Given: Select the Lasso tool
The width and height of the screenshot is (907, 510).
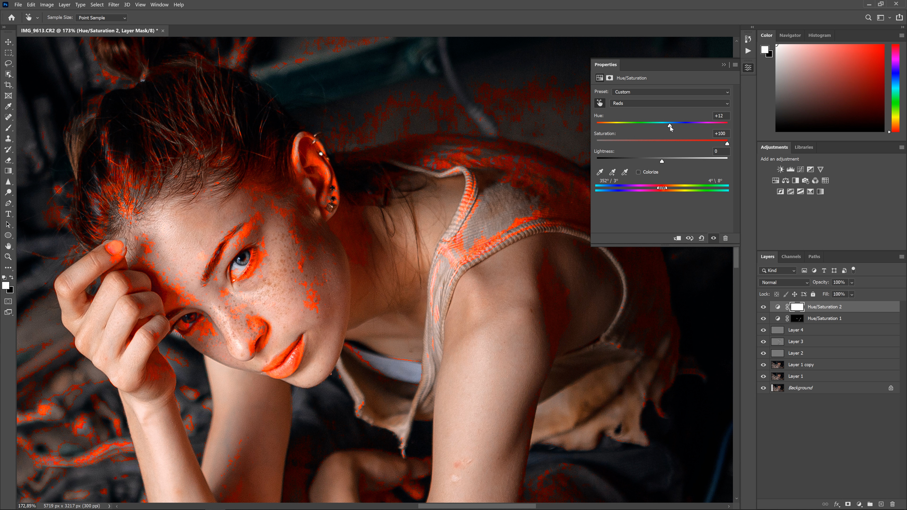Looking at the screenshot, I should (8, 63).
